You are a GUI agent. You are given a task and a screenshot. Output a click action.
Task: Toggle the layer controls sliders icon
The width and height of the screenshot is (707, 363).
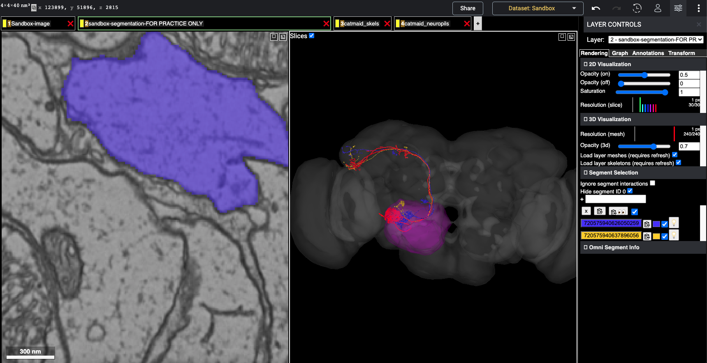click(x=678, y=8)
